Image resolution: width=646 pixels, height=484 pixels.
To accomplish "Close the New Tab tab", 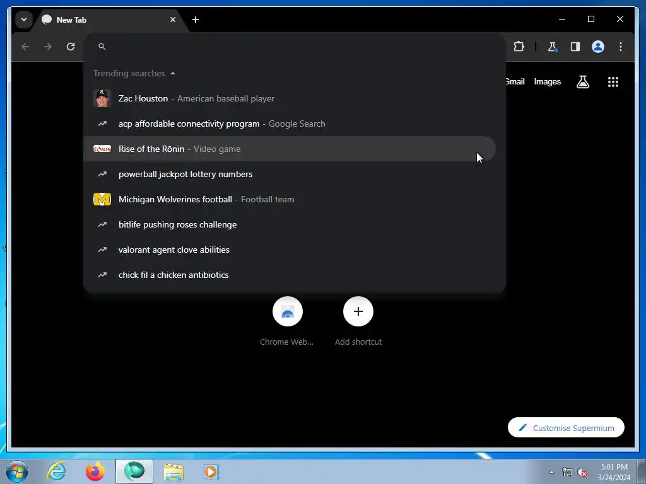I will pos(173,20).
